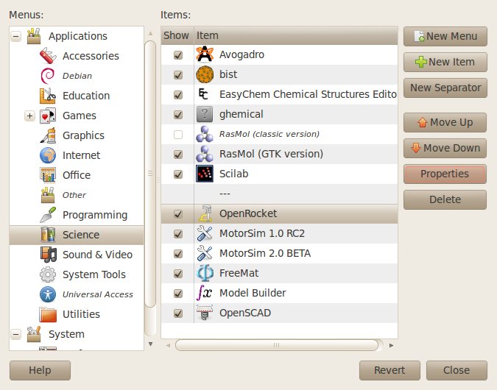Screen dimensions: 497x390
Task: Select the OpenSCAD icon
Action: click(x=205, y=313)
